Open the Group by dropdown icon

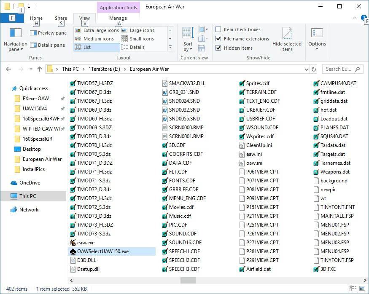tap(203, 29)
